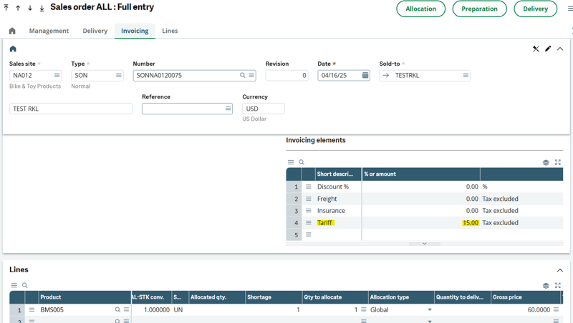
Task: Click the search magnifier in Number field
Action: pyautogui.click(x=243, y=75)
